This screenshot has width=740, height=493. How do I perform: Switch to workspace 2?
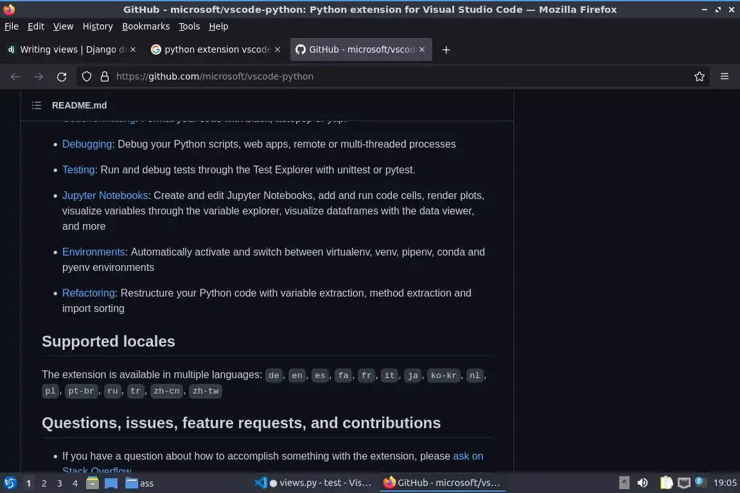pyautogui.click(x=44, y=483)
